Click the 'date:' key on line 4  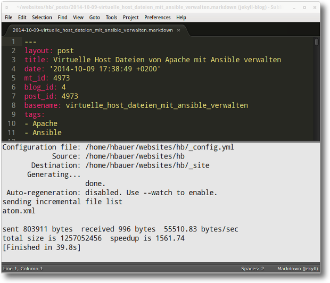[x=34, y=69]
